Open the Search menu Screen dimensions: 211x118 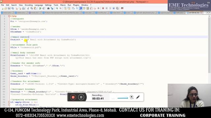pos(14,5)
